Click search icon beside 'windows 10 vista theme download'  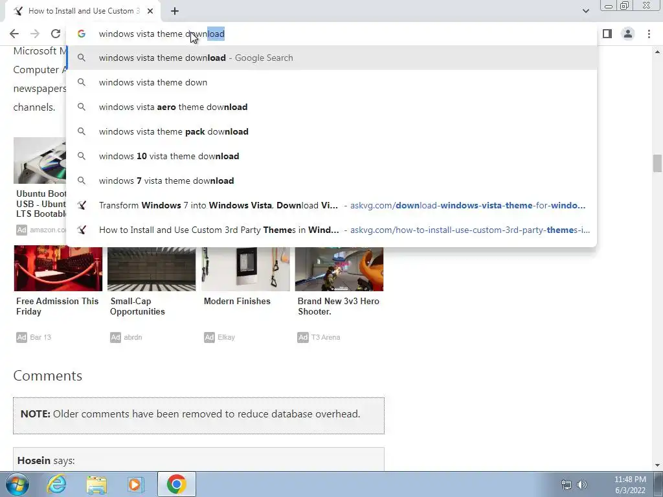point(82,156)
